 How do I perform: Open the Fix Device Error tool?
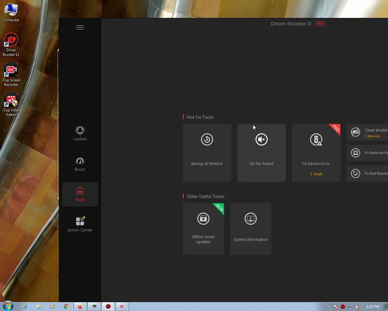[x=316, y=153]
